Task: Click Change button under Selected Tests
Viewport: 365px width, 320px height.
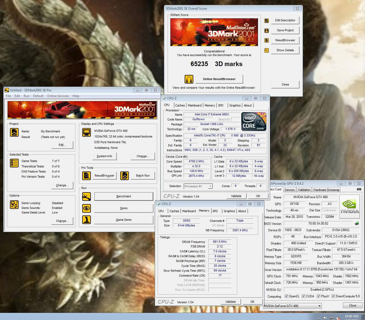Action: tap(62, 185)
